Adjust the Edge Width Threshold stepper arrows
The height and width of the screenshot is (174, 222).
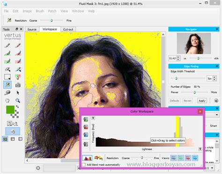coord(215,78)
